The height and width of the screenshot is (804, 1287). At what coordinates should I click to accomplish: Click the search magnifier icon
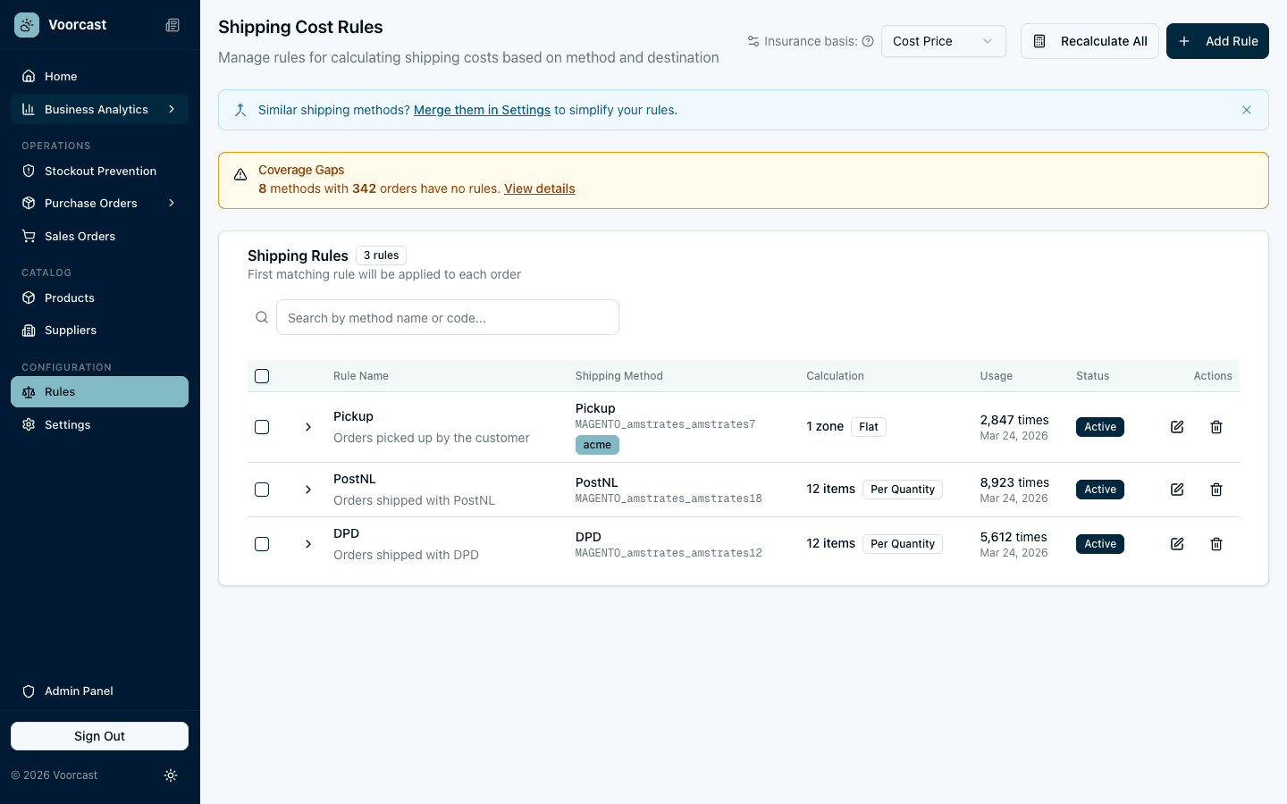pos(262,317)
